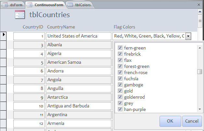Uncheck the han-purple checkbox
This screenshot has height=131, width=204.
[120, 109]
